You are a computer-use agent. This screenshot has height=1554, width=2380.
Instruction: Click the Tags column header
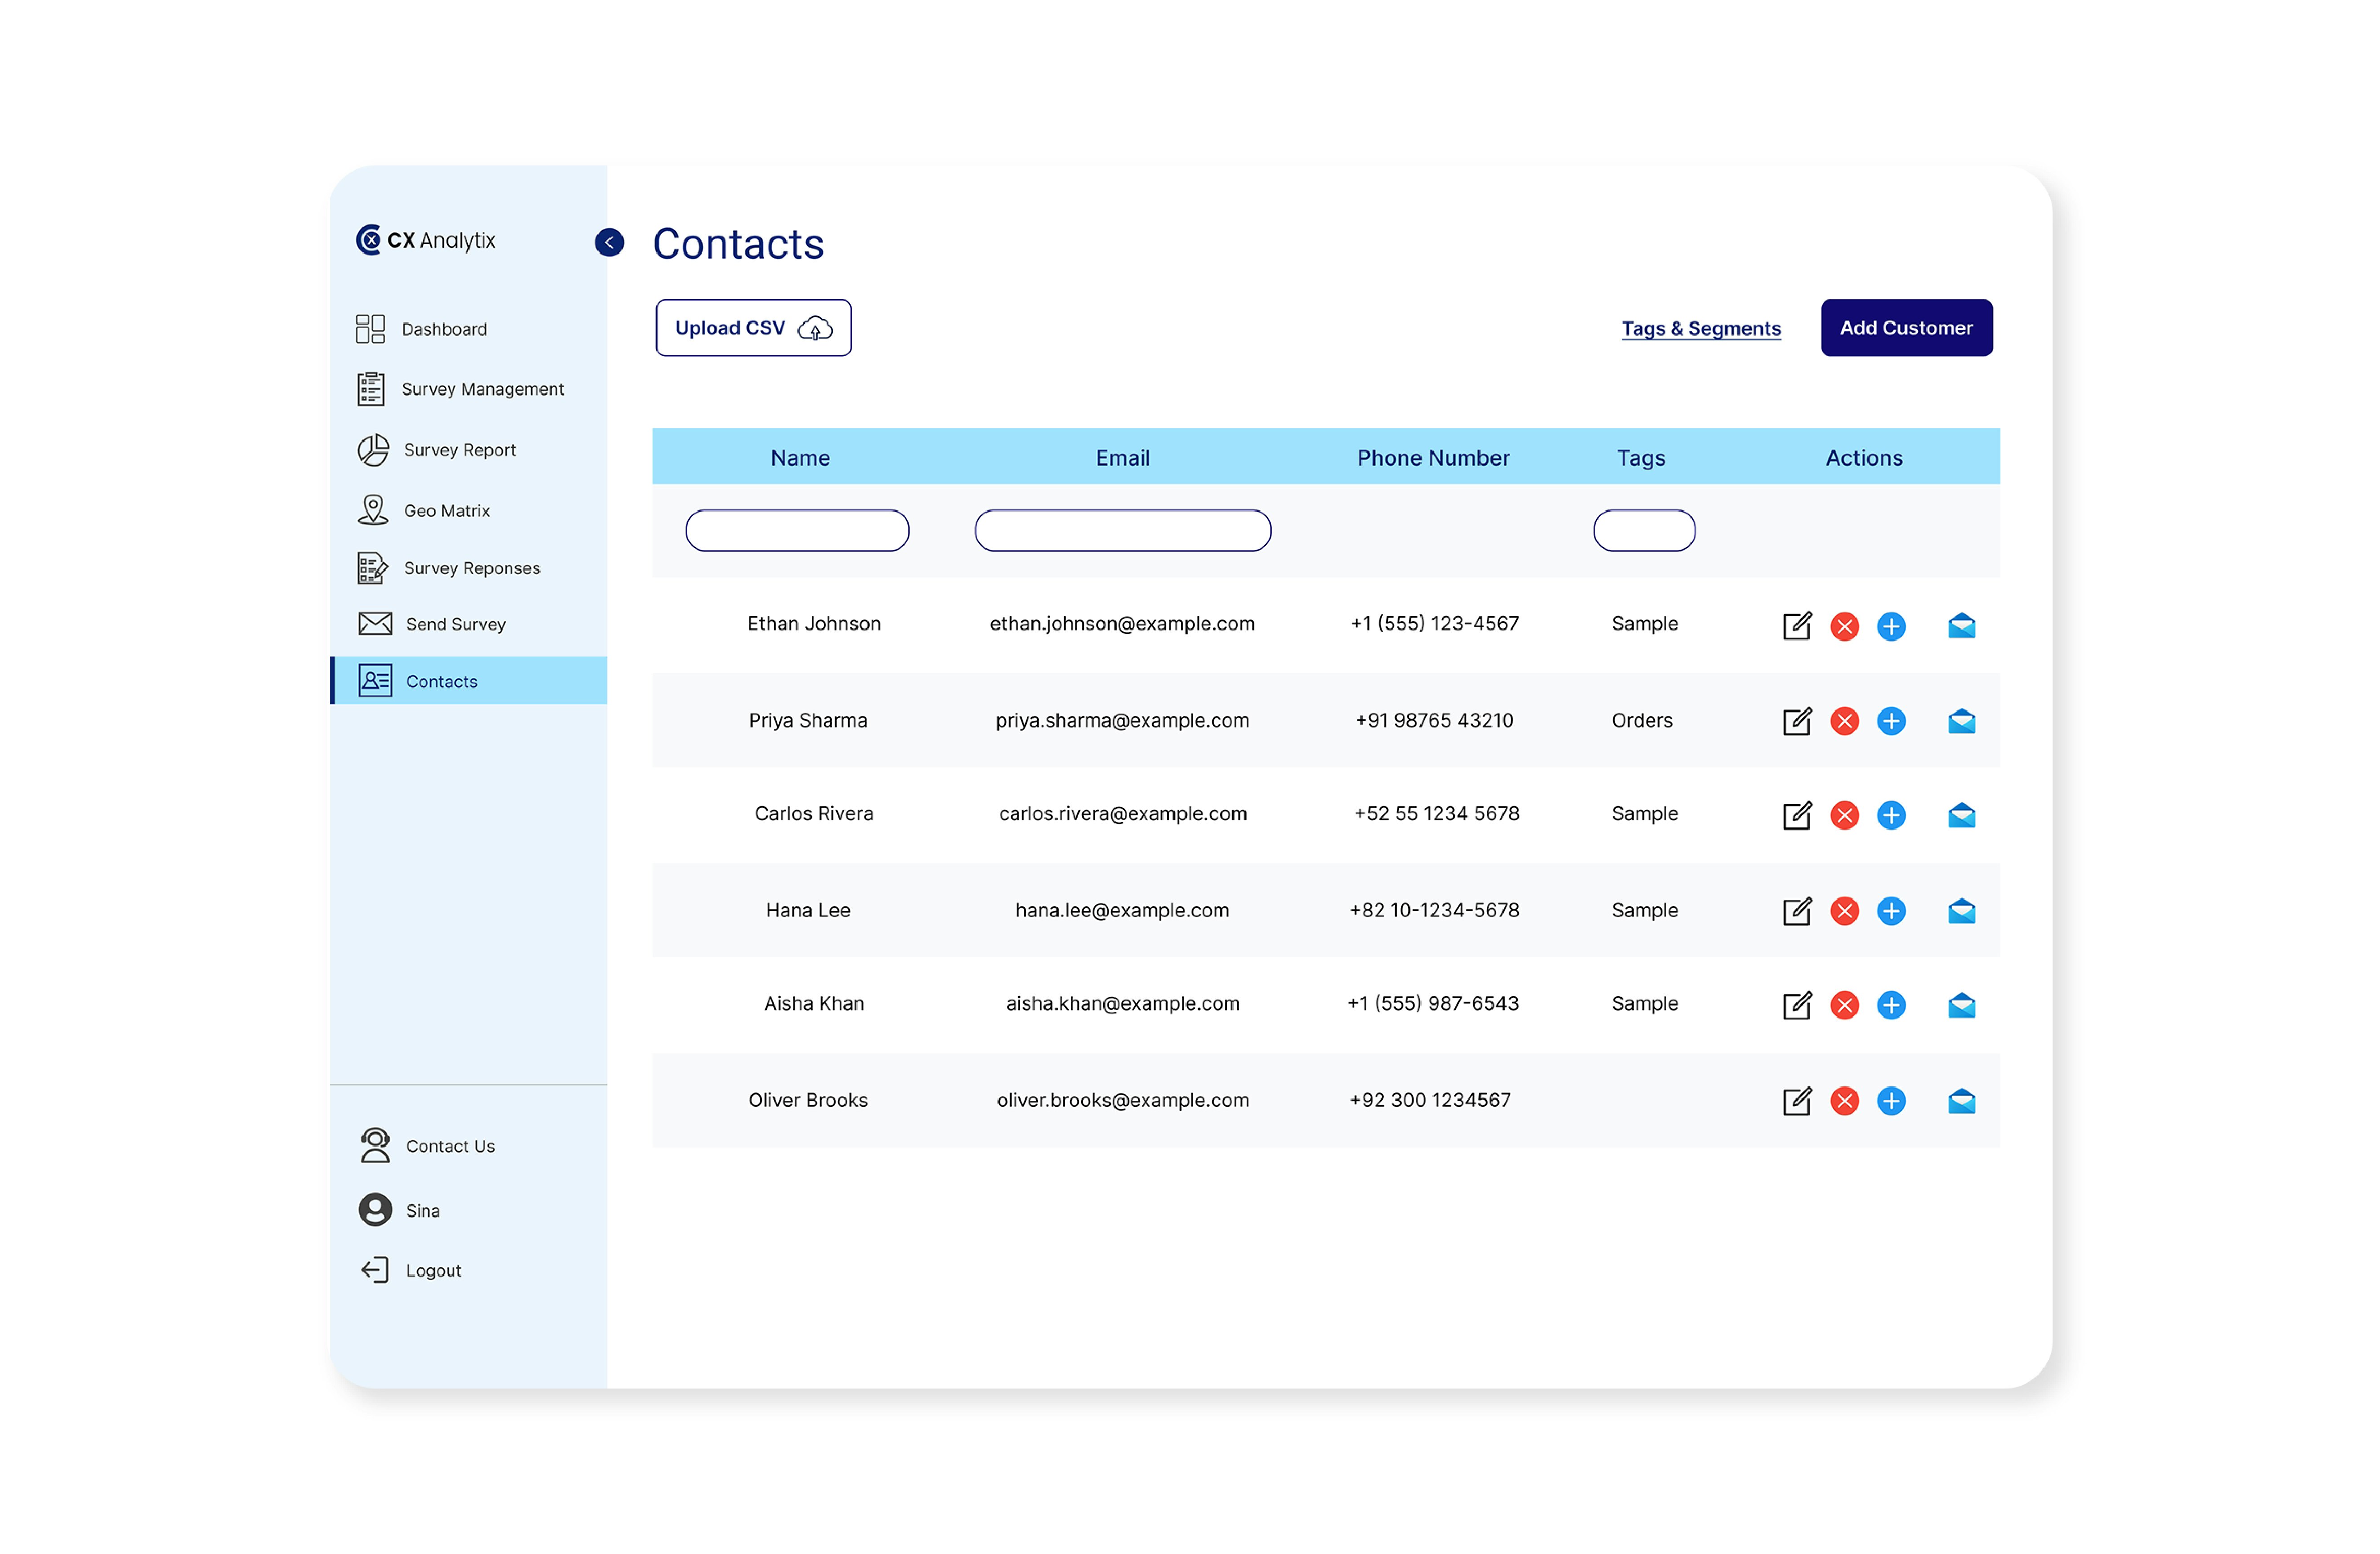click(1641, 458)
